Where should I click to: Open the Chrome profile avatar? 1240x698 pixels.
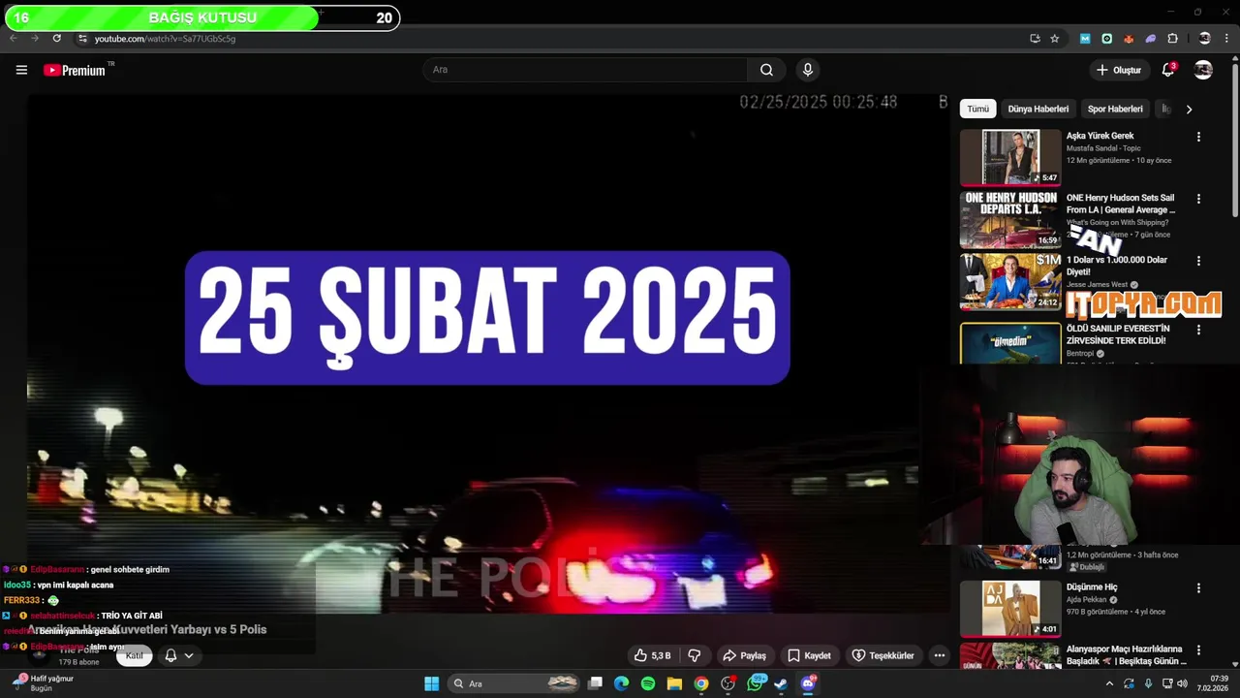pos(1204,39)
